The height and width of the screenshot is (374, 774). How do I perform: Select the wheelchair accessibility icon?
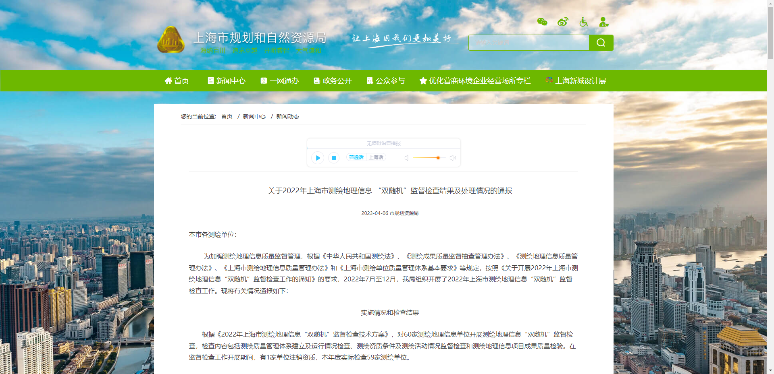[583, 22]
